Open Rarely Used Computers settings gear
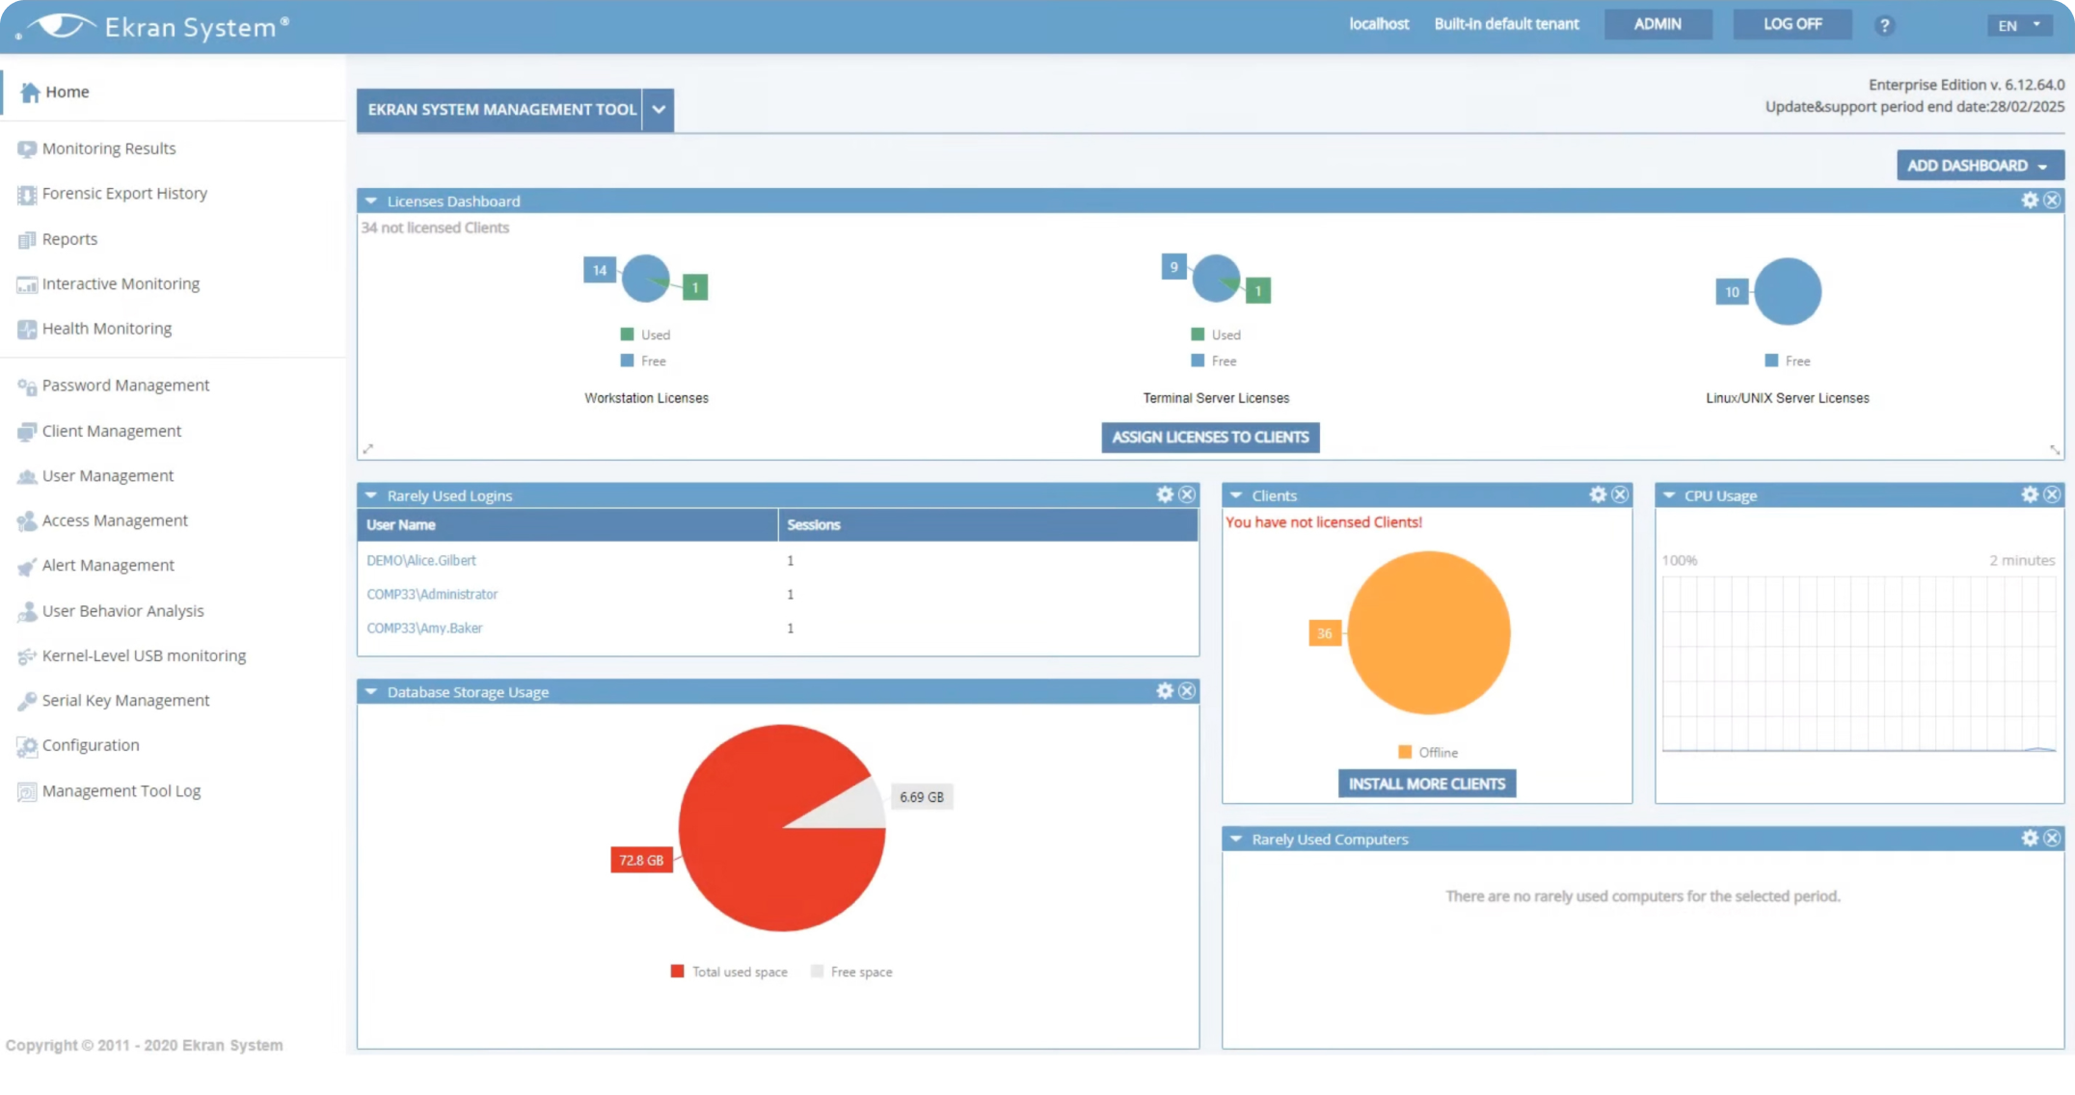Screen dimensions: 2075x1095 click(x=2030, y=839)
